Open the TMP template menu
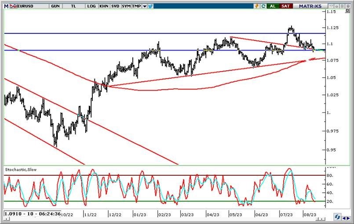This screenshot has width=354, height=224. (x=137, y=6)
